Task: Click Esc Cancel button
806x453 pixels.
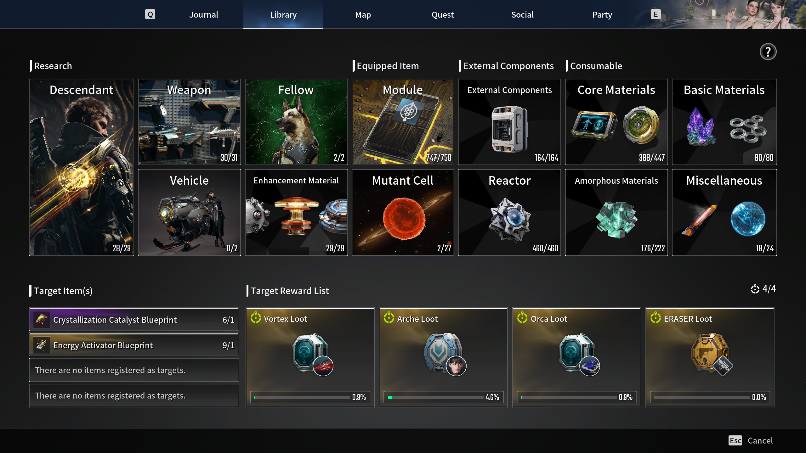Action: pos(751,440)
